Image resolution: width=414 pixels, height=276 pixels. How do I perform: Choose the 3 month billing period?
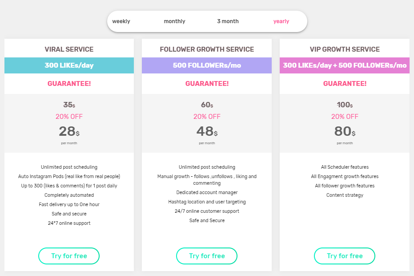tap(228, 21)
